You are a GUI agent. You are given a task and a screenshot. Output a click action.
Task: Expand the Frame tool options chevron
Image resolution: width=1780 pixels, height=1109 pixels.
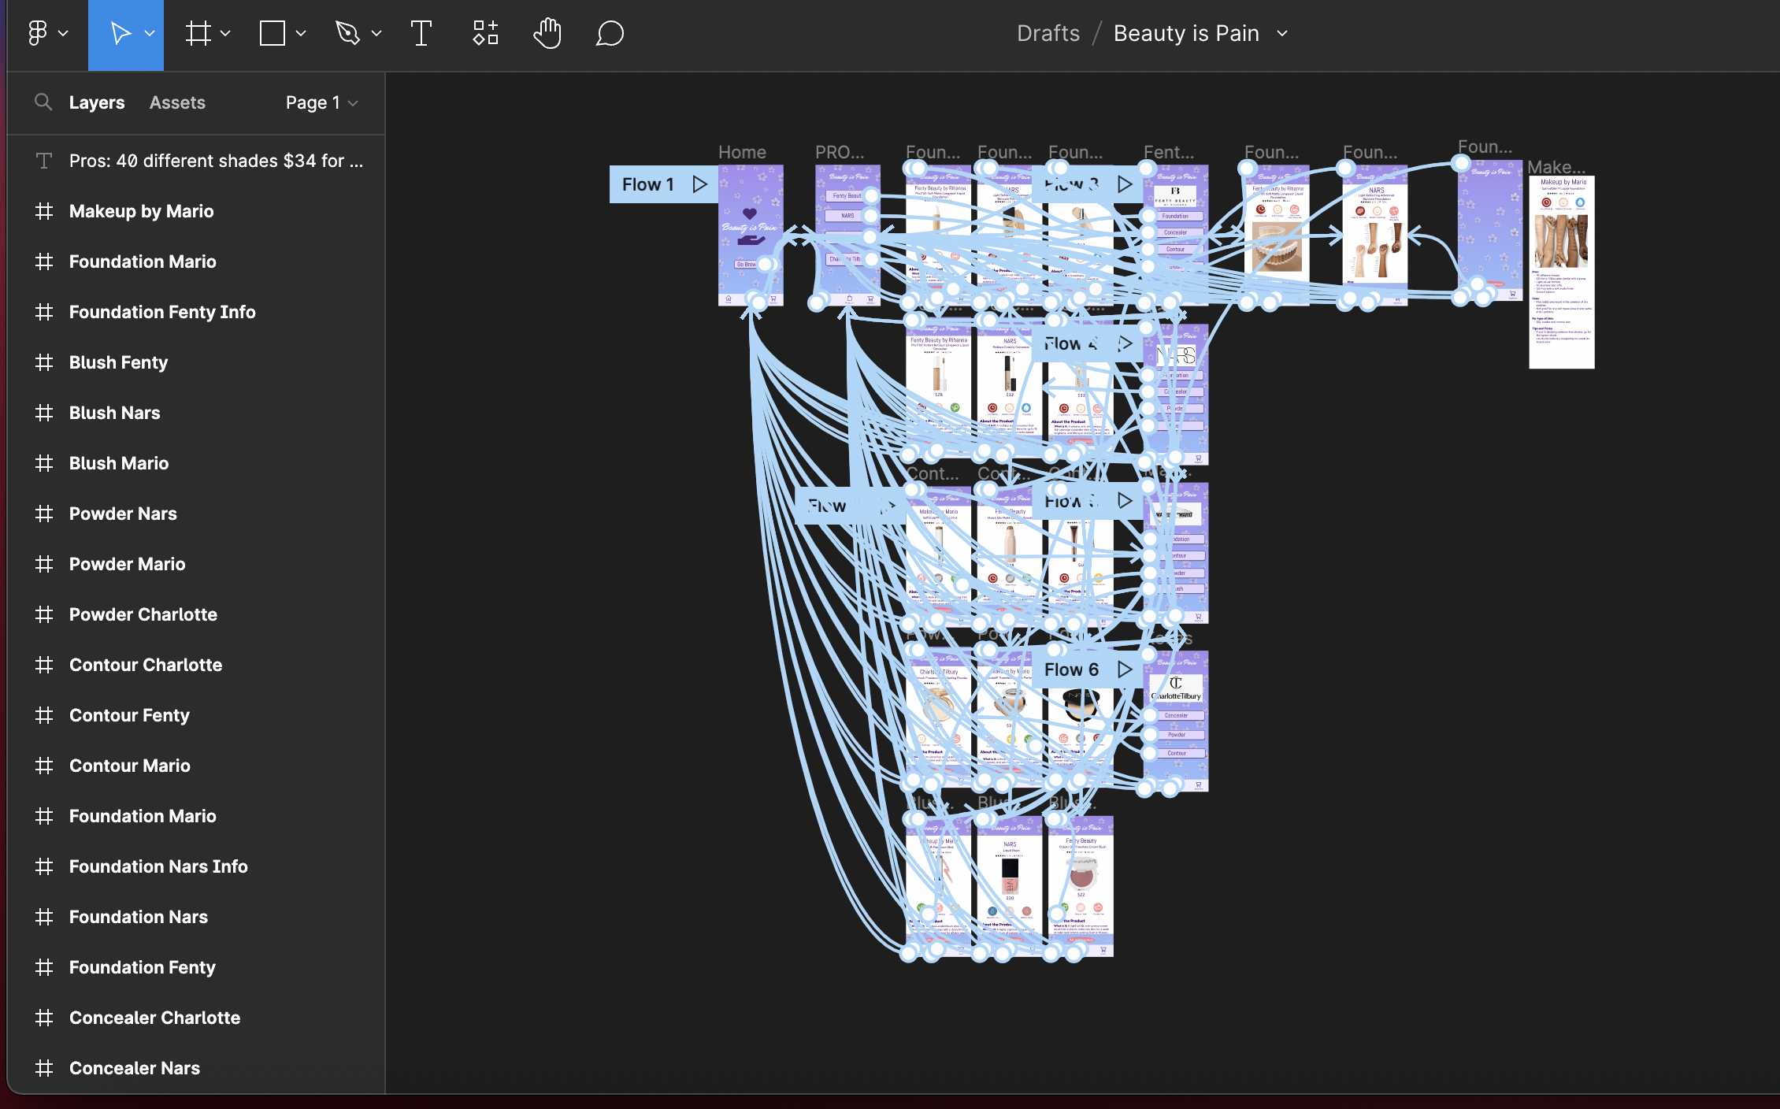pos(225,33)
